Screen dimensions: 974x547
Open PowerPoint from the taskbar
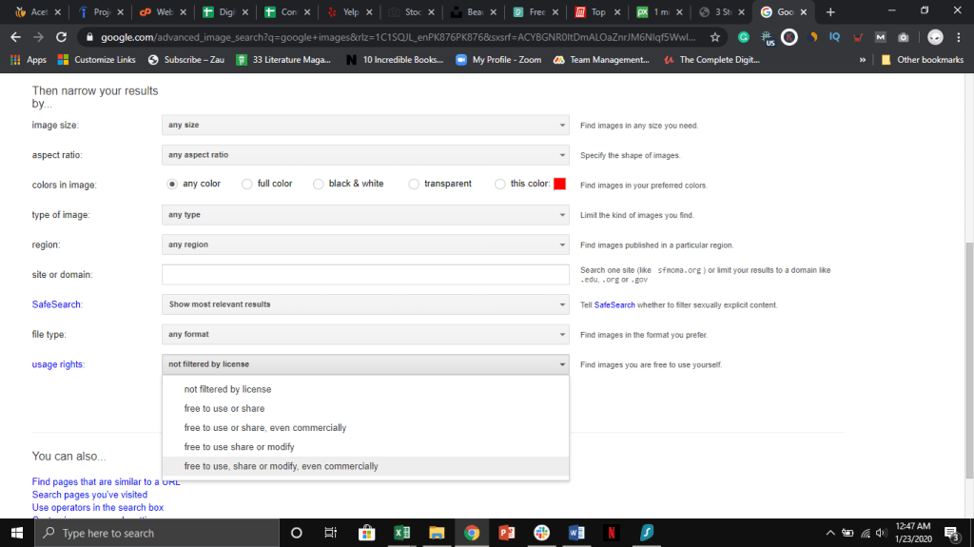pos(507,533)
